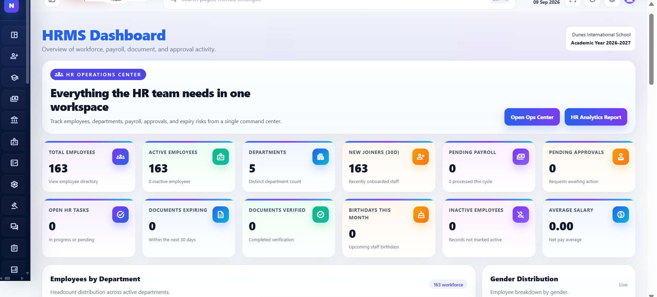
Task: Click the "163 workforce" badge
Action: [x=448, y=285]
